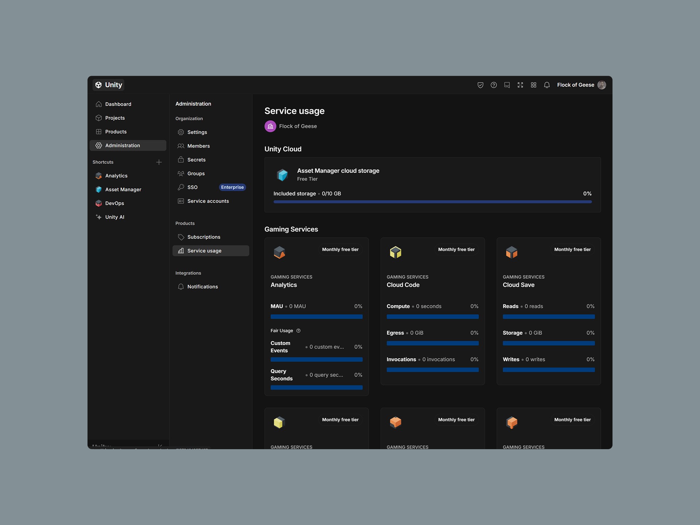
Task: Click the feedback chat icon
Action: coord(507,85)
